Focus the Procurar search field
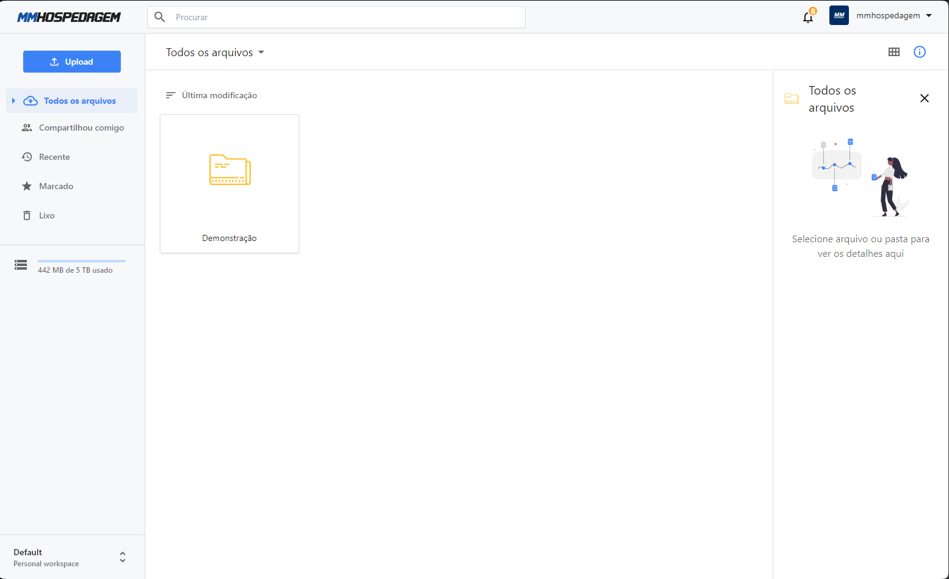The image size is (949, 579). [x=336, y=17]
